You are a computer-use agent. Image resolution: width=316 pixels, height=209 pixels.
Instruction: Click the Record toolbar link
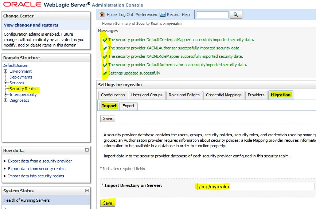tap(173, 15)
